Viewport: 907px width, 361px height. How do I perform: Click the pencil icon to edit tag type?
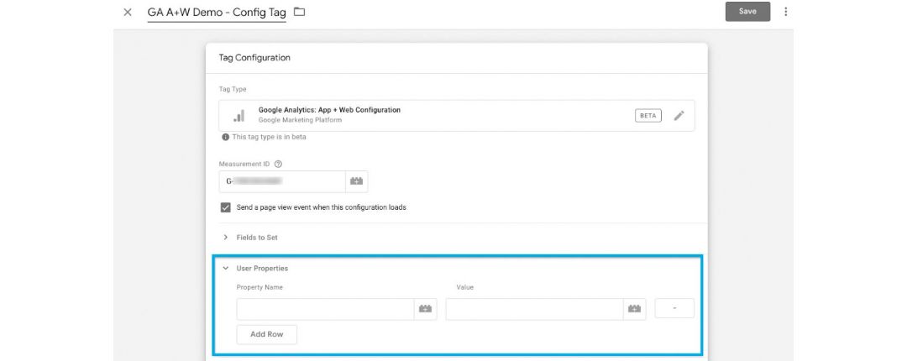[679, 116]
